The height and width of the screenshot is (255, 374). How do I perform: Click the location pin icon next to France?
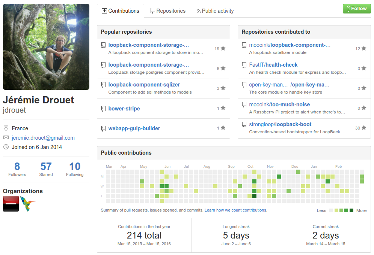[x=6, y=128]
